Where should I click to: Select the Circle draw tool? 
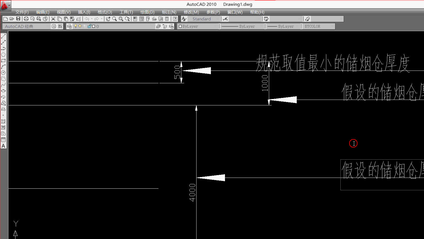click(x=3, y=73)
